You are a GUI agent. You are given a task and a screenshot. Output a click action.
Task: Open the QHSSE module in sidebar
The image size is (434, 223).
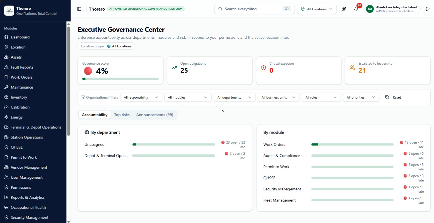(17, 147)
